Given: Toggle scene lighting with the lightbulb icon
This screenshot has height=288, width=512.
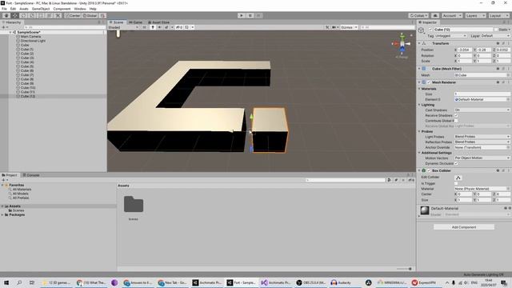Looking at the screenshot, I should 153,27.
